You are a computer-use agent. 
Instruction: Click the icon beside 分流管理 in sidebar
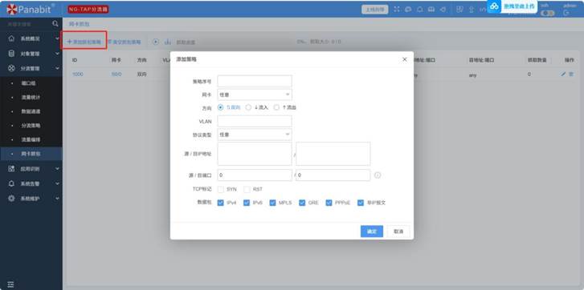tap(11, 68)
